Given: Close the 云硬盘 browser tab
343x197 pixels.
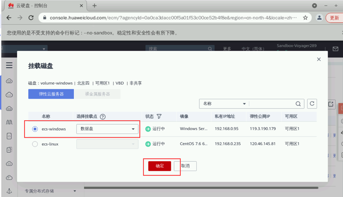Looking at the screenshot, I should click(x=81, y=6).
